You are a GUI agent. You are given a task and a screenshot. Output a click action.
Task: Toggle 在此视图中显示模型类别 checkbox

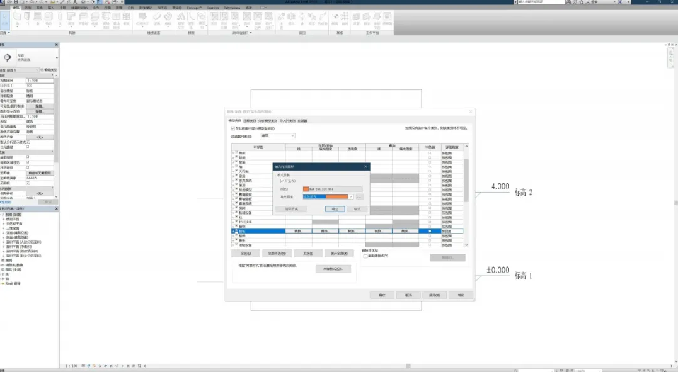(x=233, y=128)
